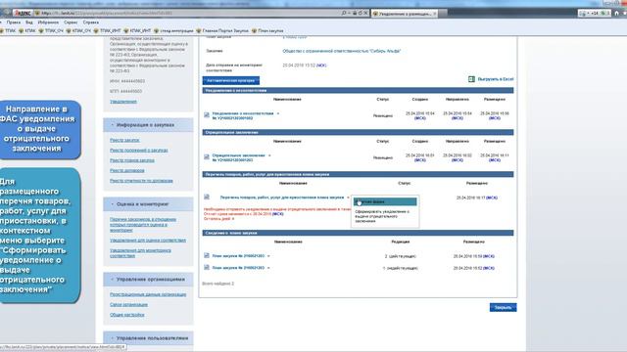This screenshot has width=627, height=352.
Task: Collapse the Управление организациями sidebar section
Action: [x=113, y=280]
